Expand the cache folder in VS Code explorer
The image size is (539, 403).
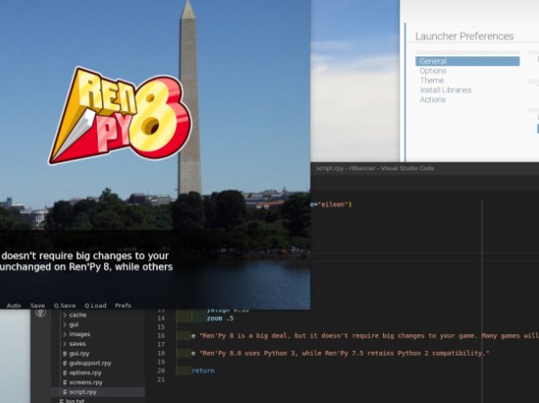tap(77, 314)
